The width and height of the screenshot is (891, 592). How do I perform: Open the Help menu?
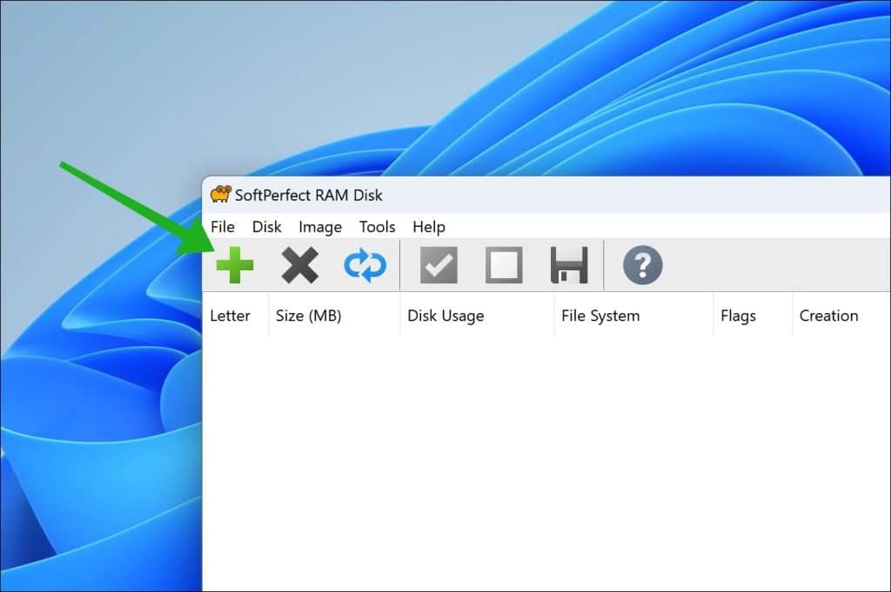[x=429, y=227]
